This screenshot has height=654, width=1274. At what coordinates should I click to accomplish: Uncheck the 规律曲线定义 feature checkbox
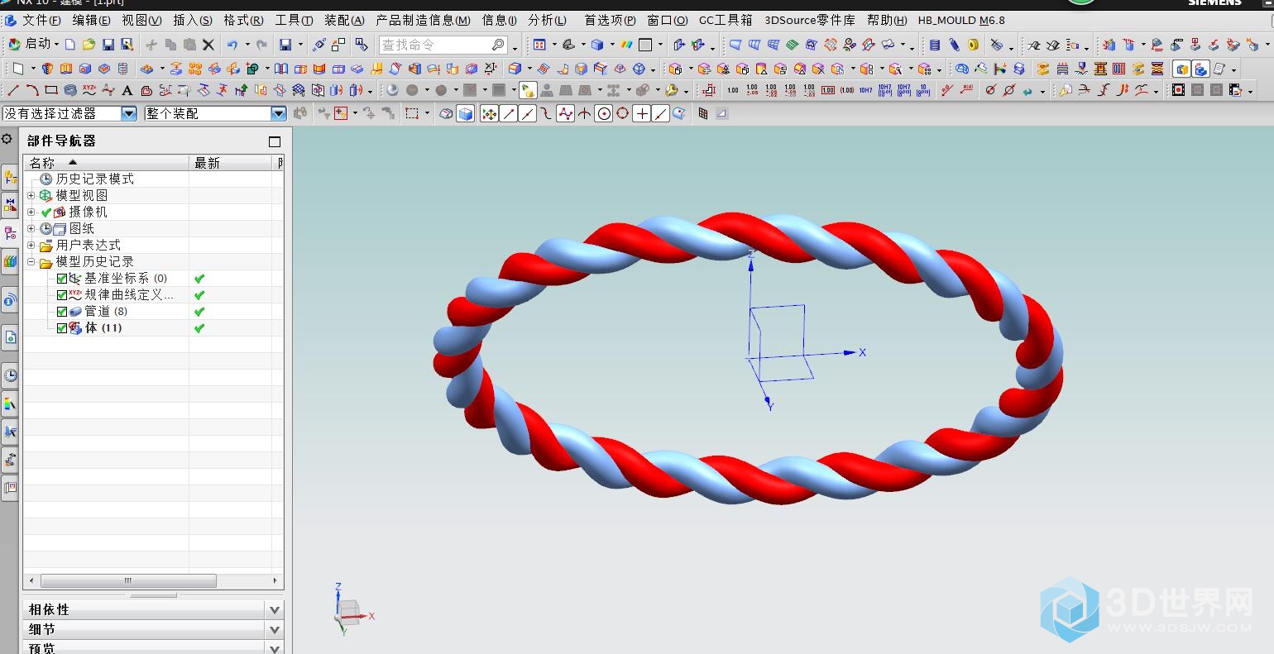tap(61, 295)
